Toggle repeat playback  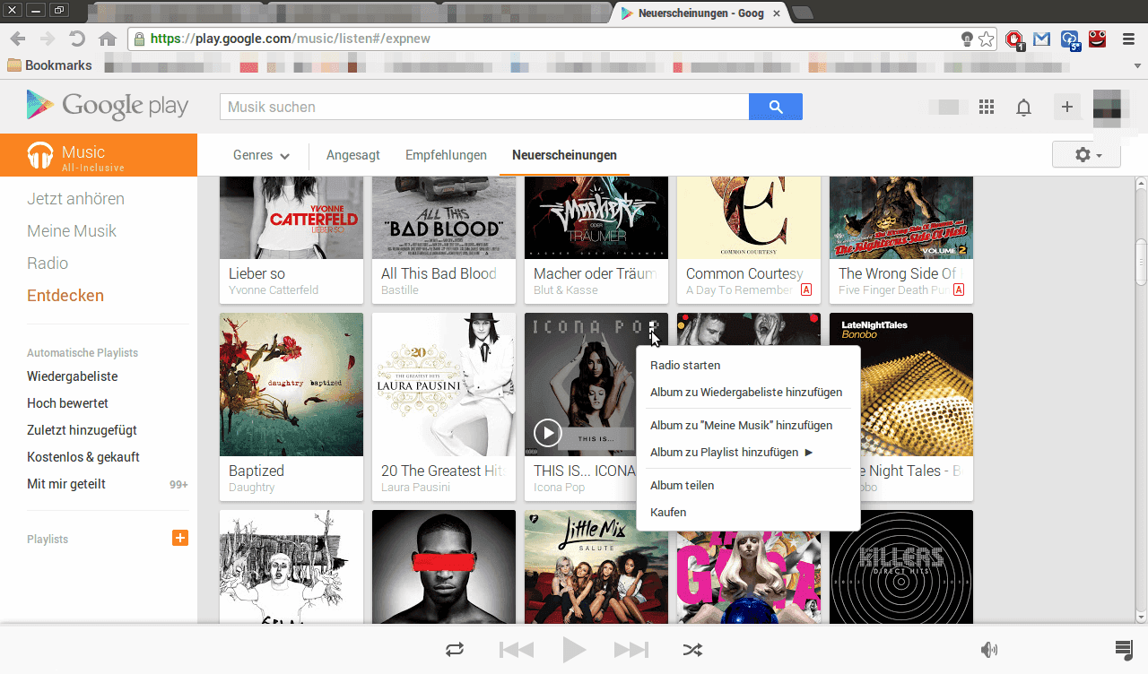pos(455,649)
